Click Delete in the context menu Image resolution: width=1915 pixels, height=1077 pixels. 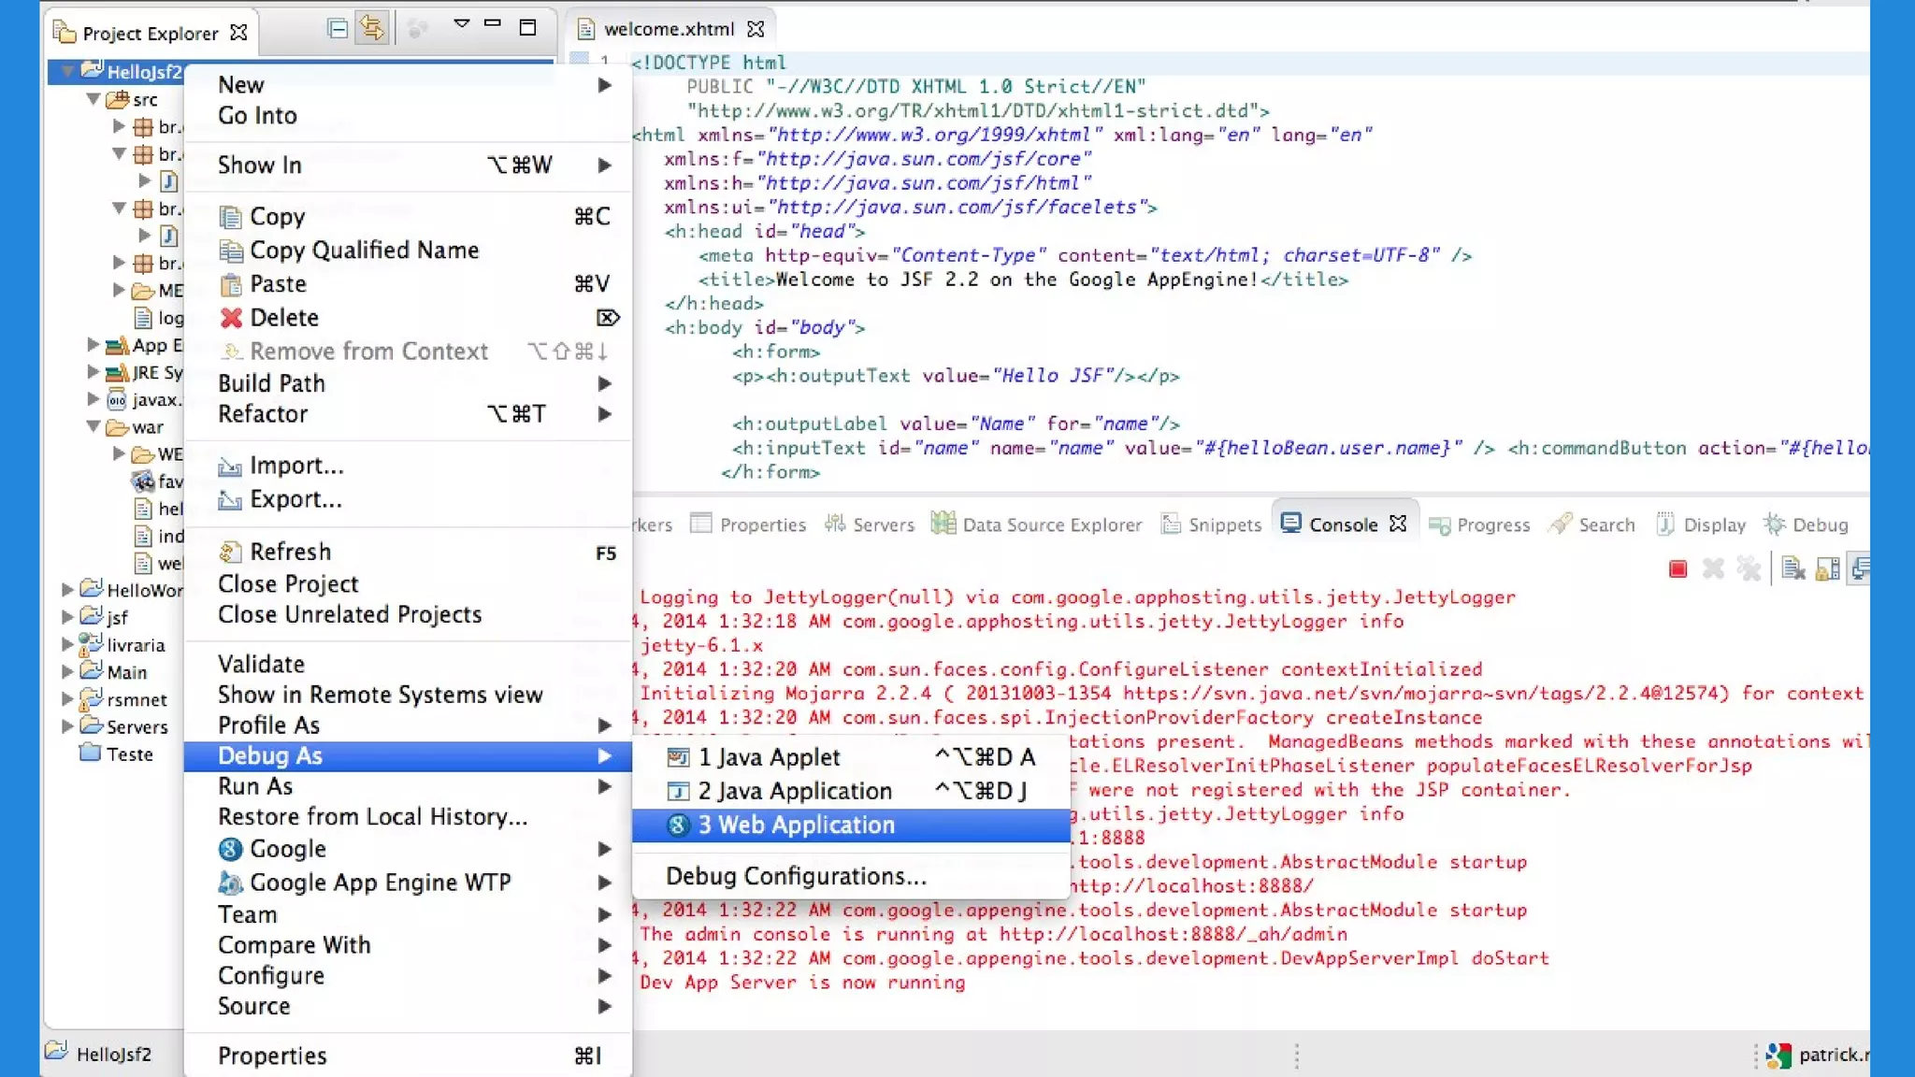pos(283,318)
